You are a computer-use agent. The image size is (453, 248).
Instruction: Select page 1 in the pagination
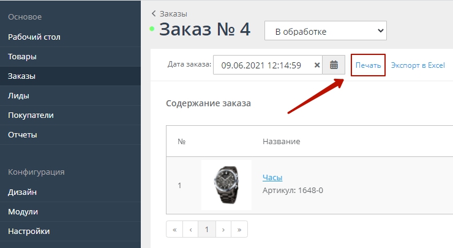(x=207, y=230)
